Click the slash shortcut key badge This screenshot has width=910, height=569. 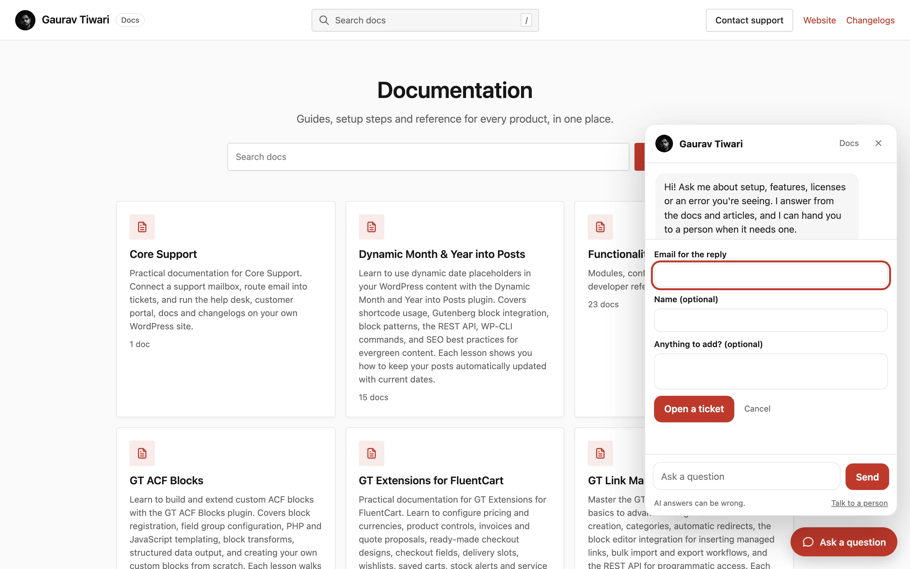(526, 20)
